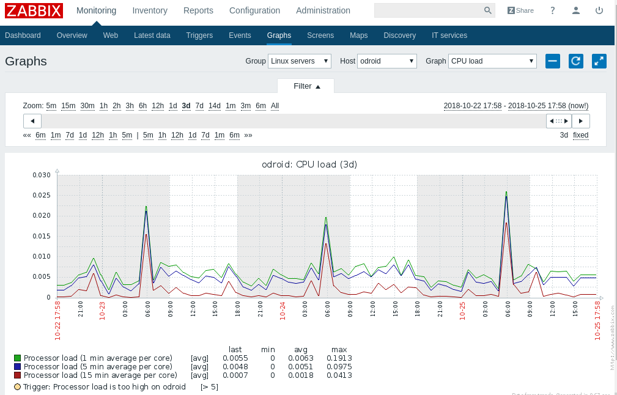
Task: Open the Configuration menu
Action: [254, 10]
